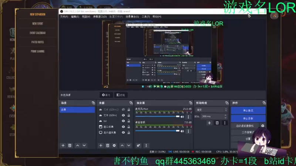Open transition properties three-dot menu
Image resolution: width=296 pixels, height=166 pixels.
pos(225,123)
